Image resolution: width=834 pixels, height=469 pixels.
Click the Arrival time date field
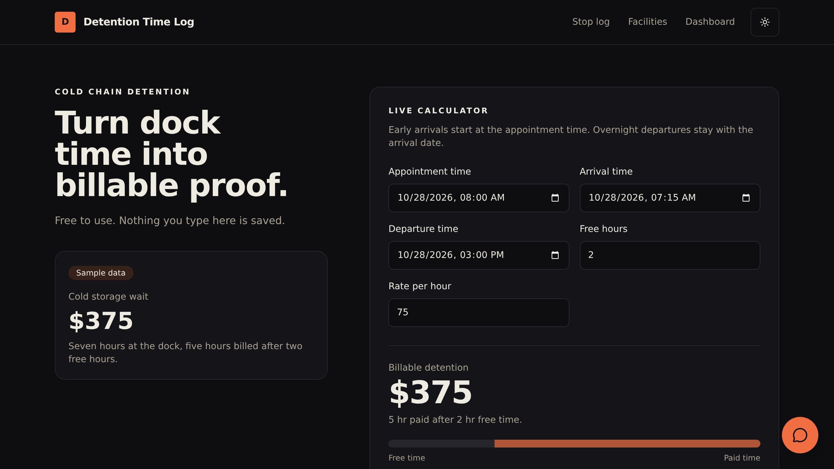click(x=670, y=198)
